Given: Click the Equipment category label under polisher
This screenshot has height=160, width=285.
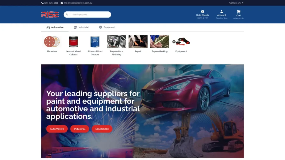Looking at the screenshot, I should pos(181,51).
